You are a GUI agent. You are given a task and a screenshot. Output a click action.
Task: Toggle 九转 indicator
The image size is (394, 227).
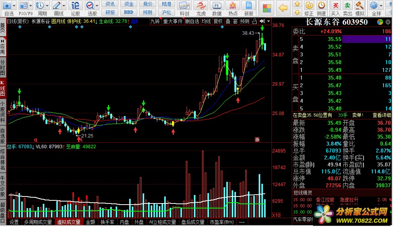click(155, 21)
